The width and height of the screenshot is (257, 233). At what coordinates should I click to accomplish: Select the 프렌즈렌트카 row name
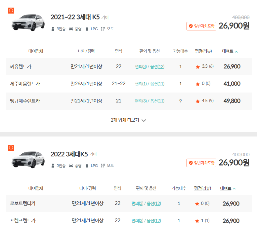pyautogui.click(x=23, y=221)
